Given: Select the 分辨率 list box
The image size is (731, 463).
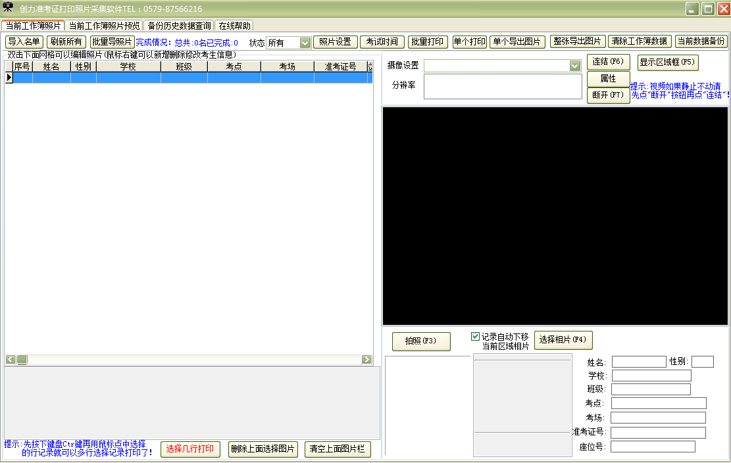Looking at the screenshot, I should [x=503, y=87].
